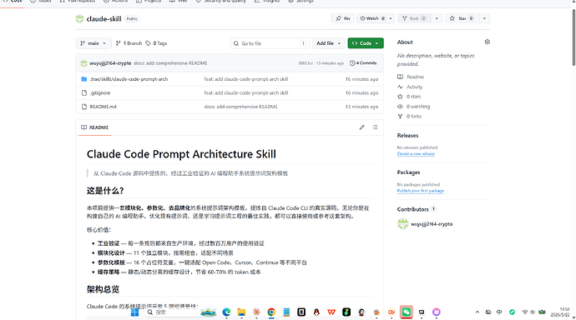Click wuyujjj2164-crypto name under Contributors
The width and height of the screenshot is (576, 320).
(432, 223)
